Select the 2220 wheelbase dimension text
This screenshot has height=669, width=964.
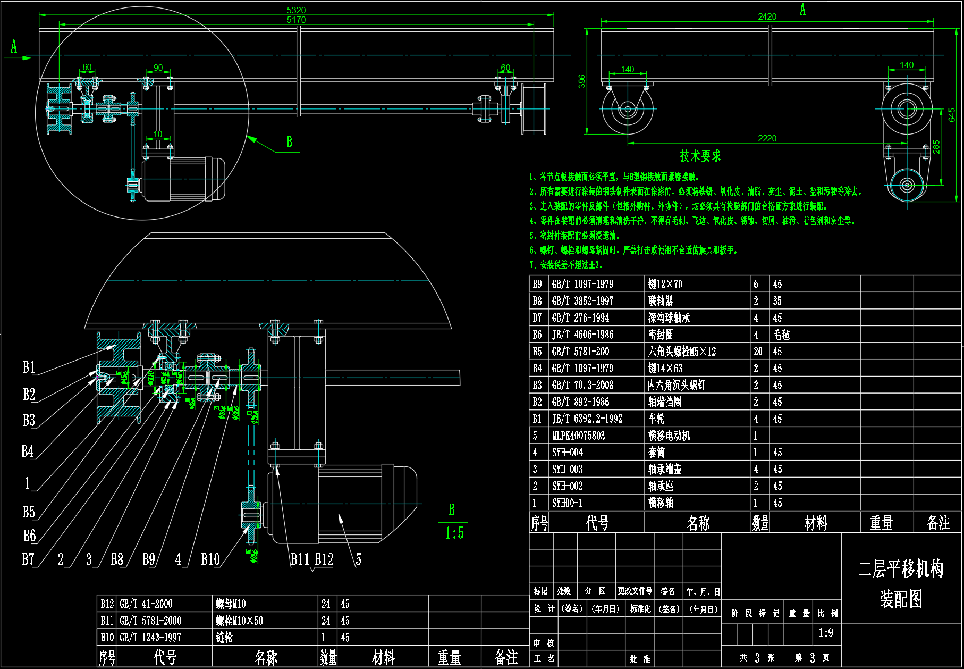tap(767, 138)
